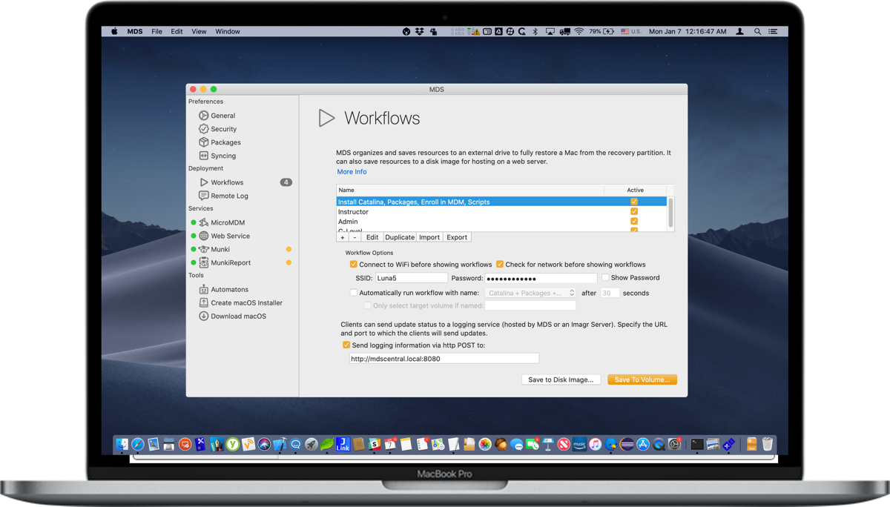Open the Wi-Fi status icon

tap(578, 32)
